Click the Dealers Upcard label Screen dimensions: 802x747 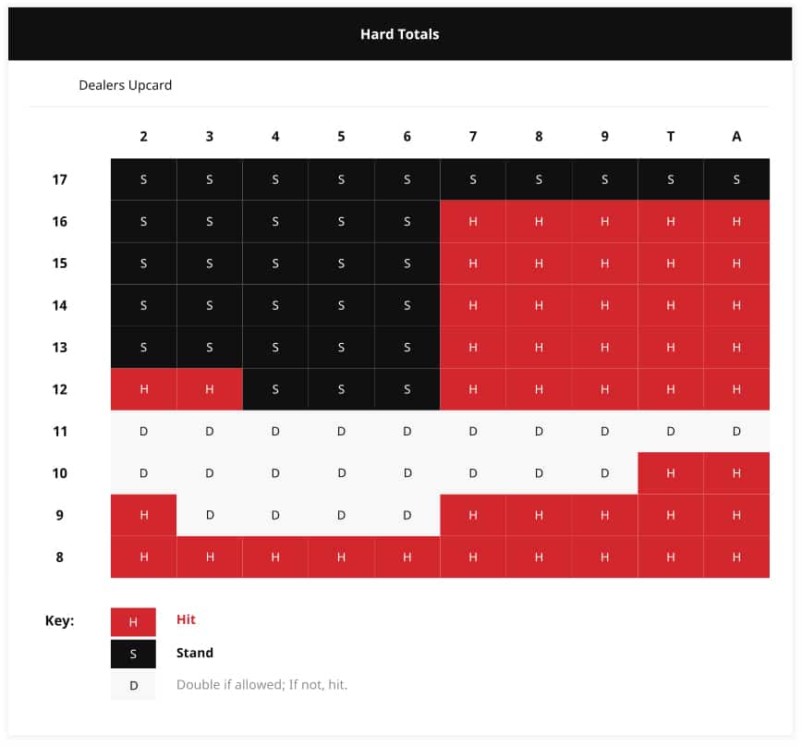[x=126, y=85]
